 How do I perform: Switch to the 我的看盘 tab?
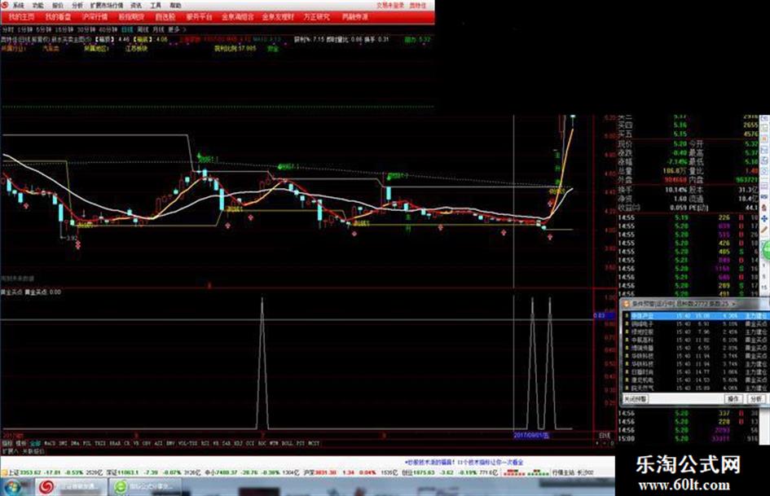point(58,17)
